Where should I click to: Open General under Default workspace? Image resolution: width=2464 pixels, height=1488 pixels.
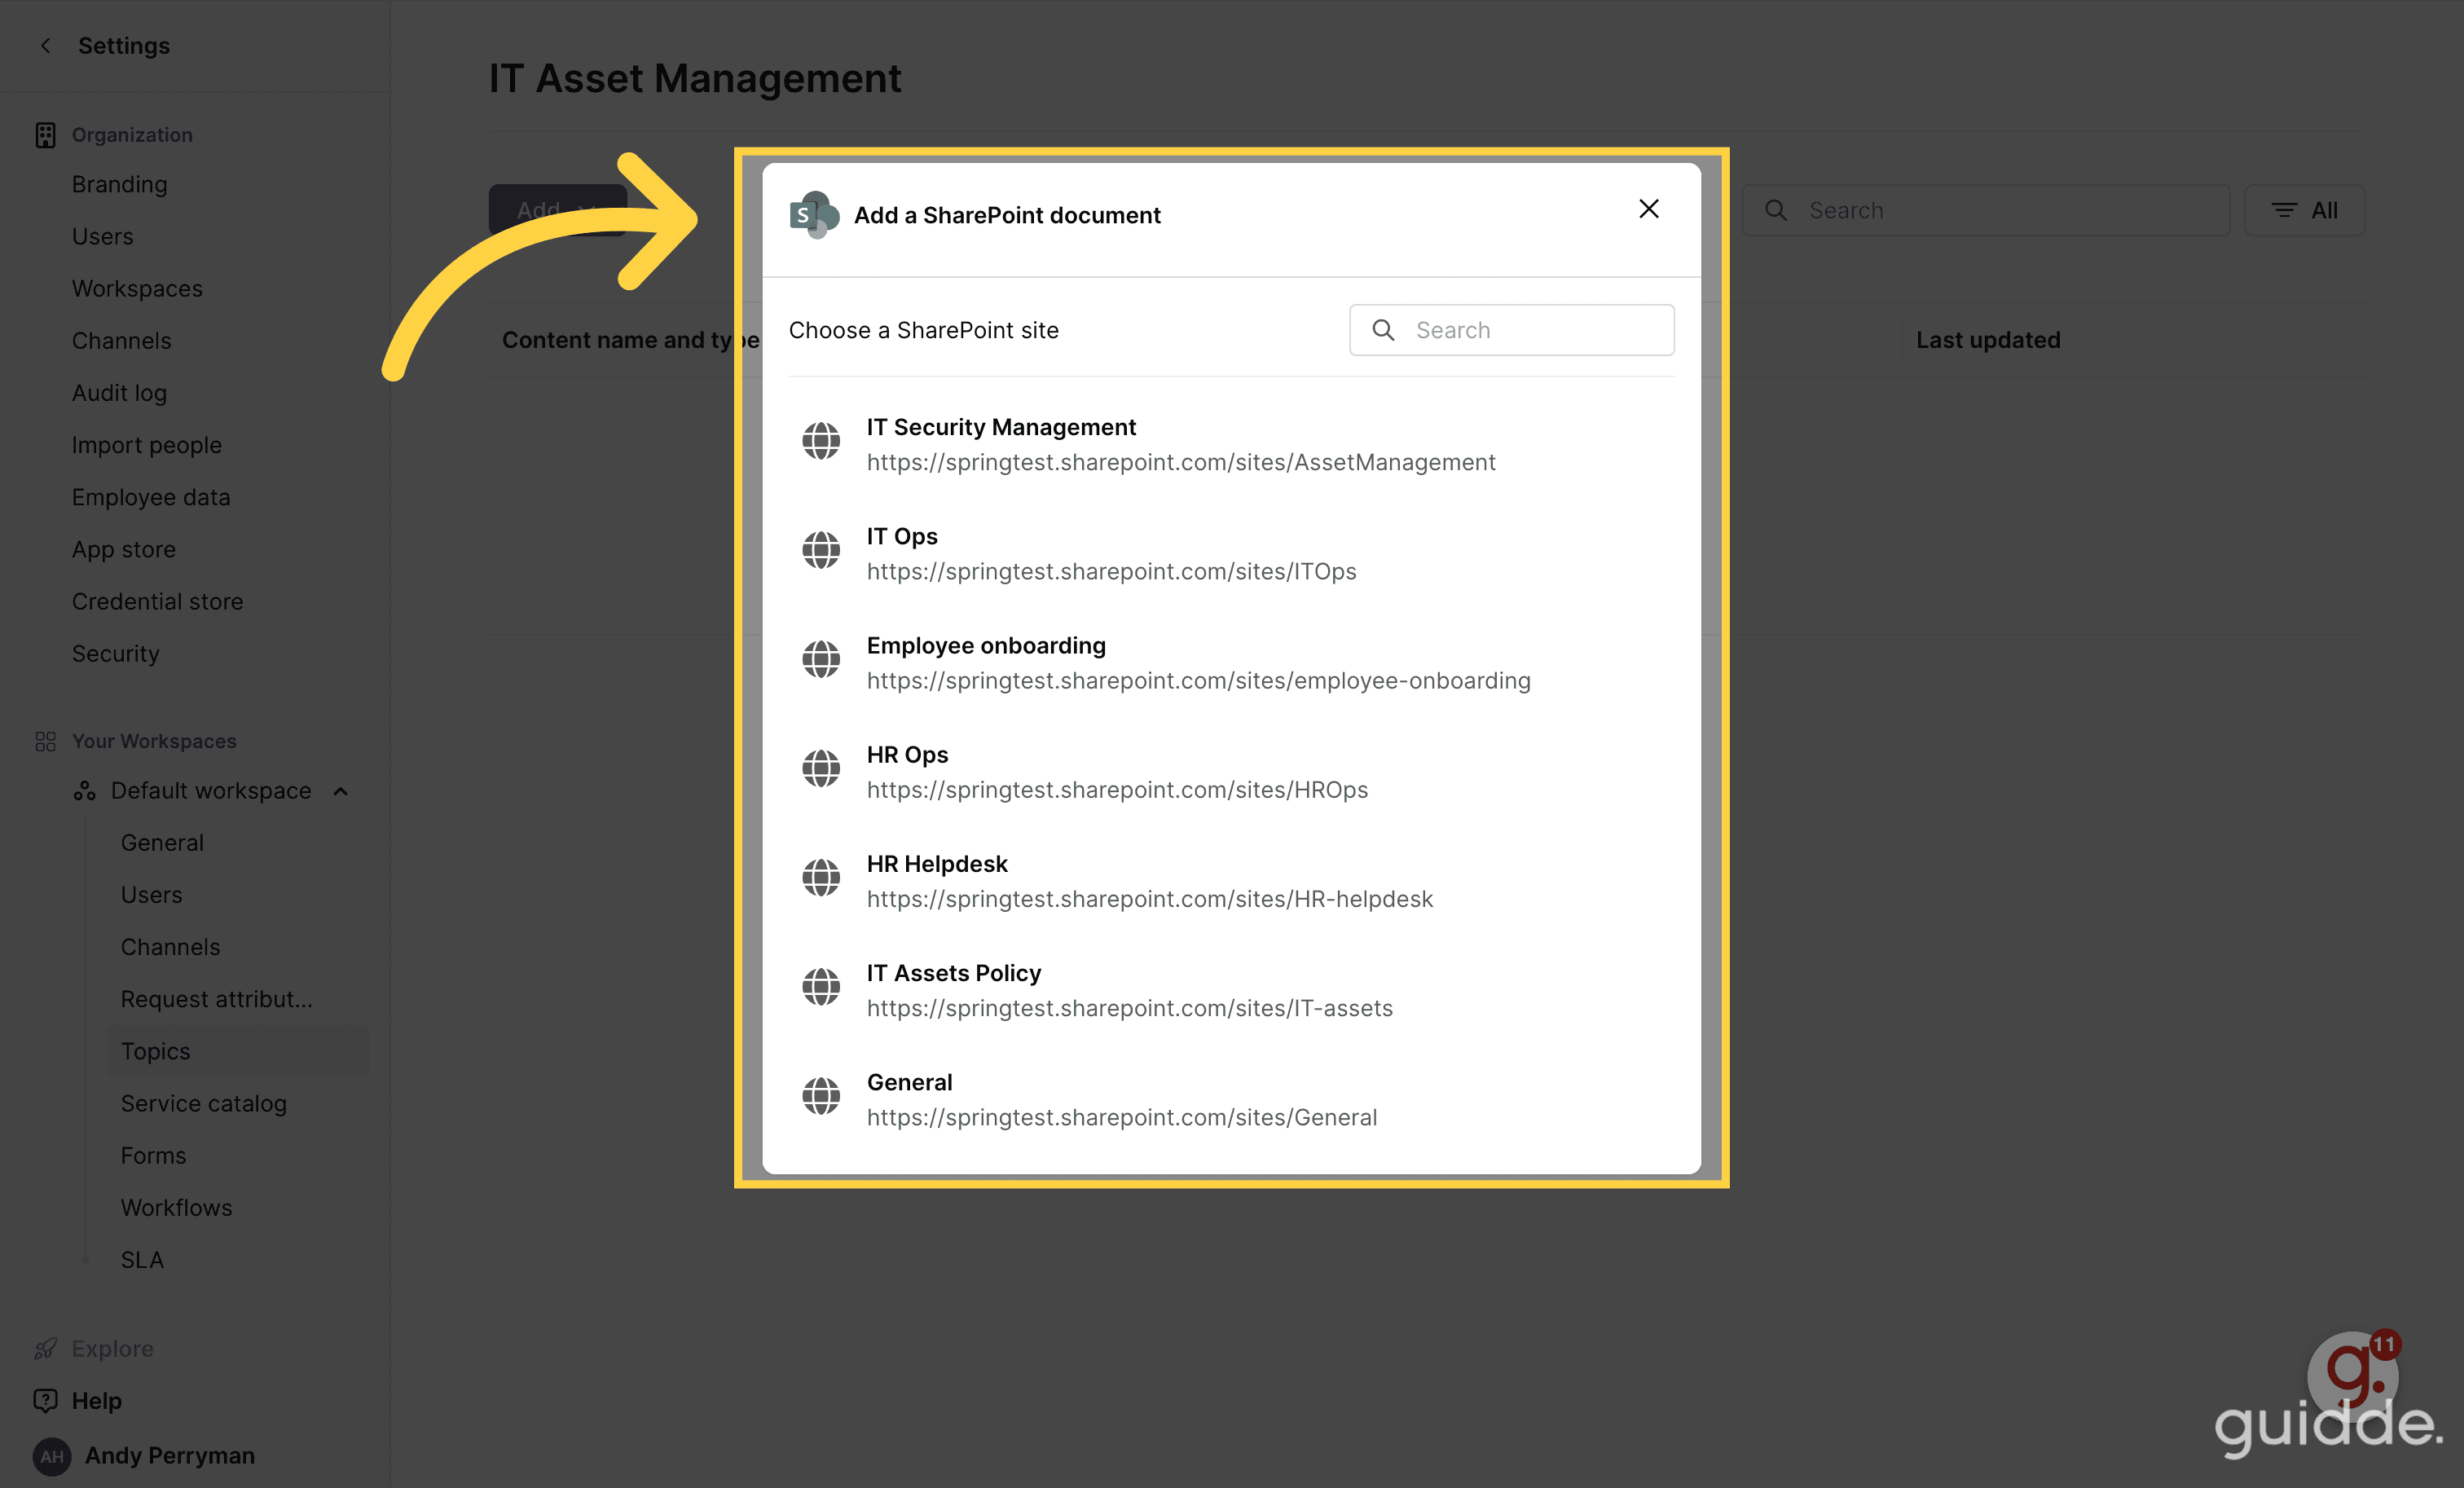pyautogui.click(x=162, y=843)
